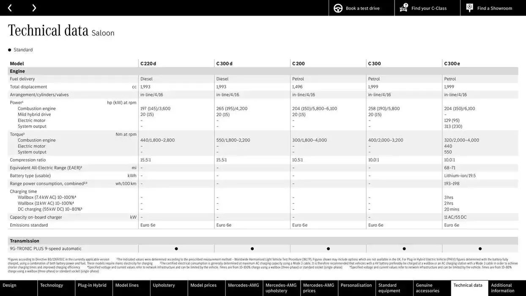526x296 pixels.
Task: Click the Find a Showroom building icon
Action: [x=469, y=8]
